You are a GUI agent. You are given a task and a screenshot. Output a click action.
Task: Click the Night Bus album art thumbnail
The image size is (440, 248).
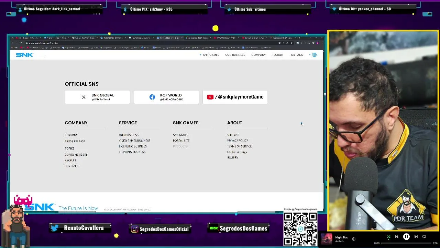[327, 239]
